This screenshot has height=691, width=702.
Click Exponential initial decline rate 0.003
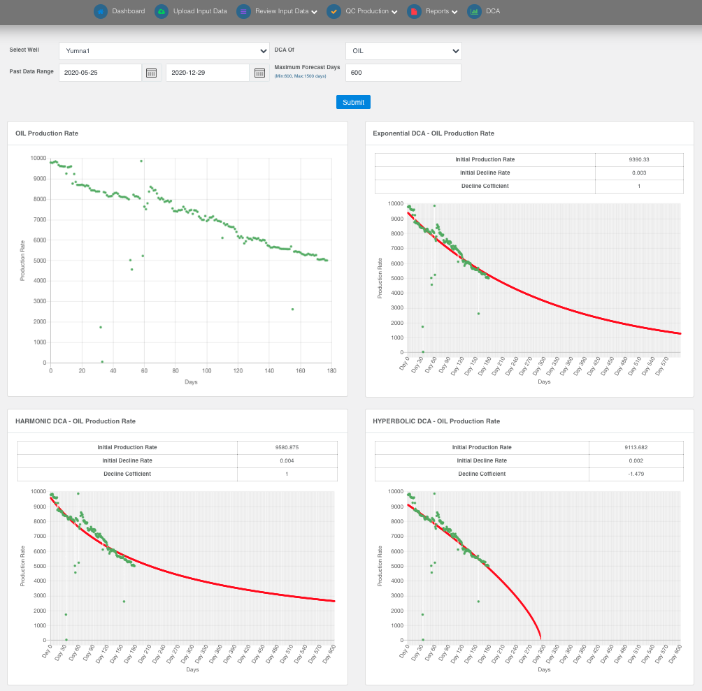pyautogui.click(x=639, y=173)
